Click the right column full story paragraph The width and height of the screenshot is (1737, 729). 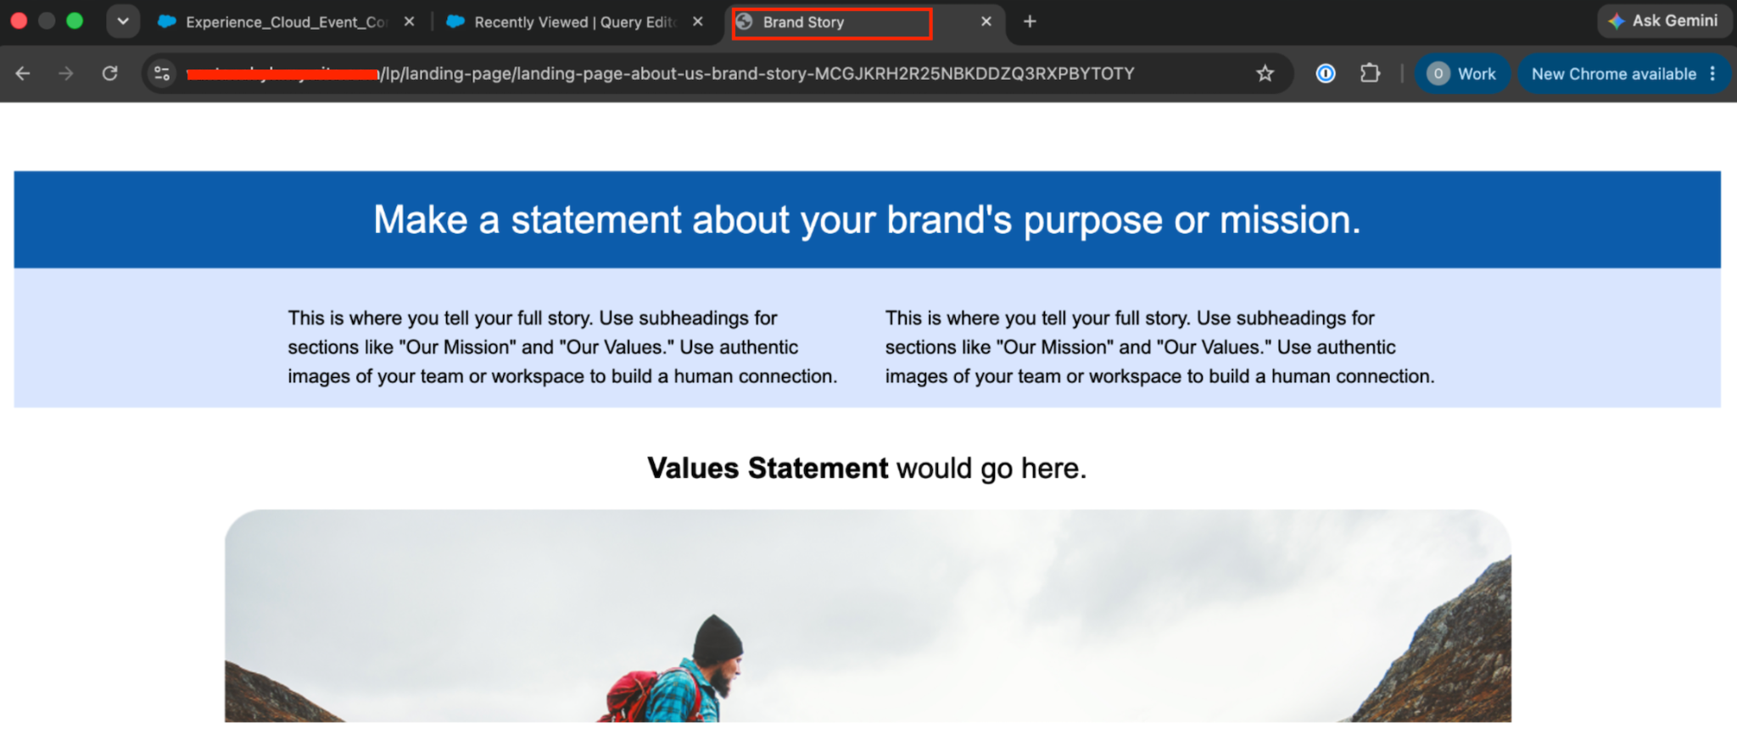click(x=1159, y=347)
